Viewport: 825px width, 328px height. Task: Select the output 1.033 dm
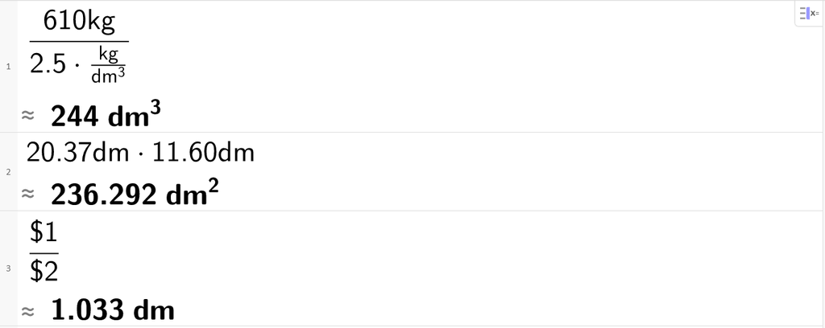[113, 310]
